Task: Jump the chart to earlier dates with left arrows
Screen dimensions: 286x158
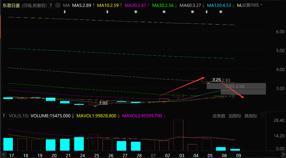Action: click(x=4, y=155)
